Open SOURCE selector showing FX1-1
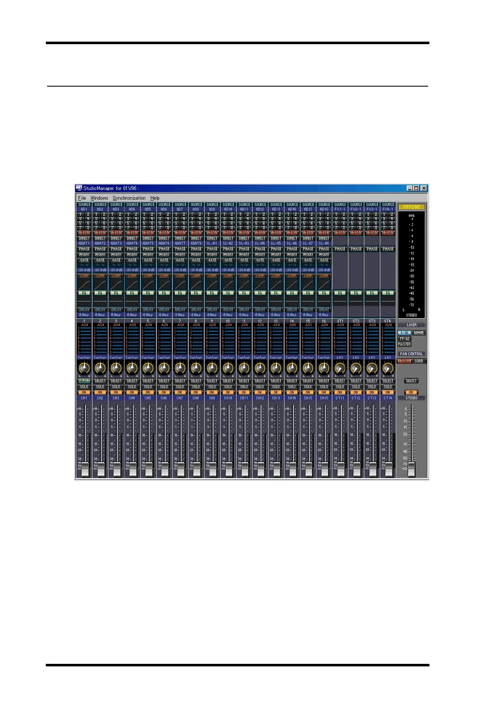Image resolution: width=500 pixels, height=708 pixels. click(x=340, y=209)
